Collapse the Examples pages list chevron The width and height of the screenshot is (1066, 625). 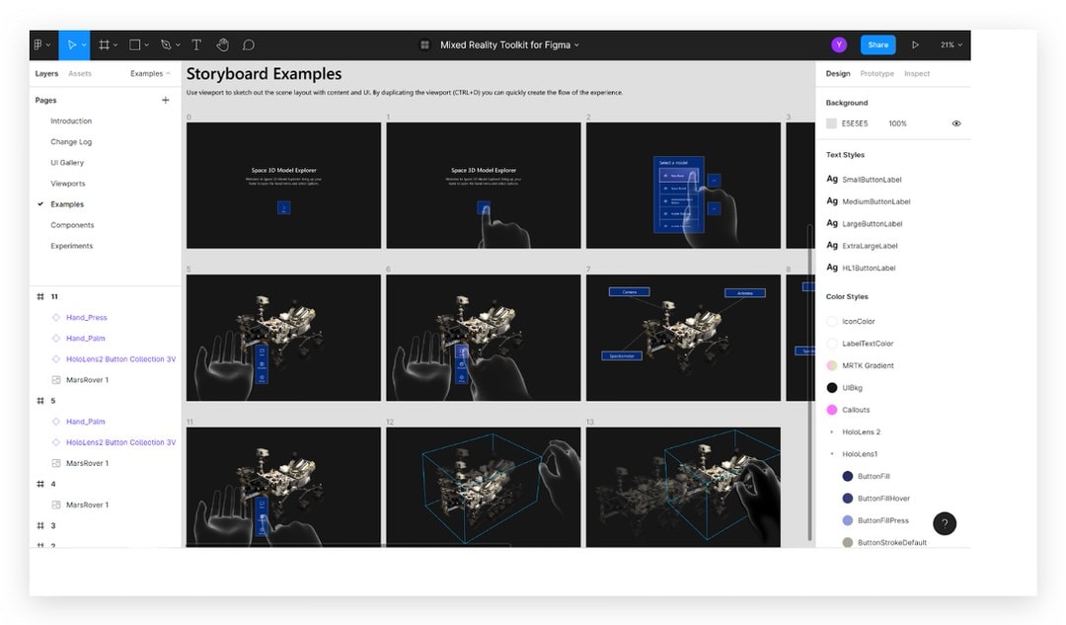(x=168, y=73)
